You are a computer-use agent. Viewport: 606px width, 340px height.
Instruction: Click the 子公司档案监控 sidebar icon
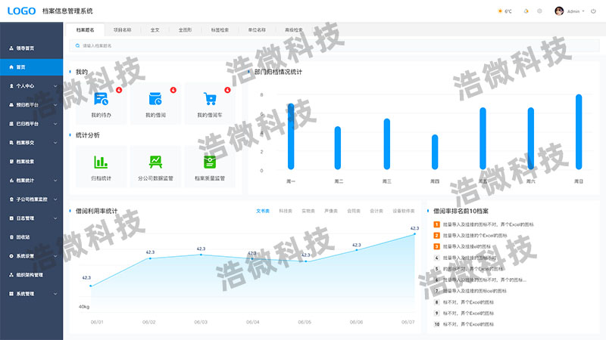pyautogui.click(x=11, y=199)
